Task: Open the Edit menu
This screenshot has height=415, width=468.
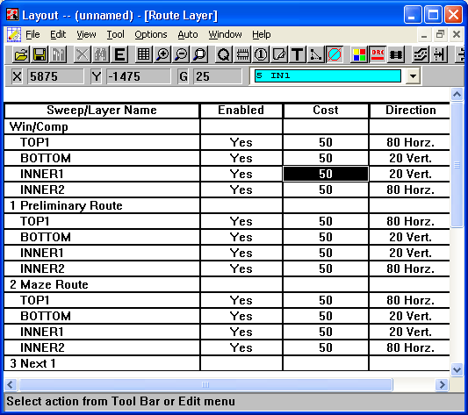Action: tap(58, 34)
